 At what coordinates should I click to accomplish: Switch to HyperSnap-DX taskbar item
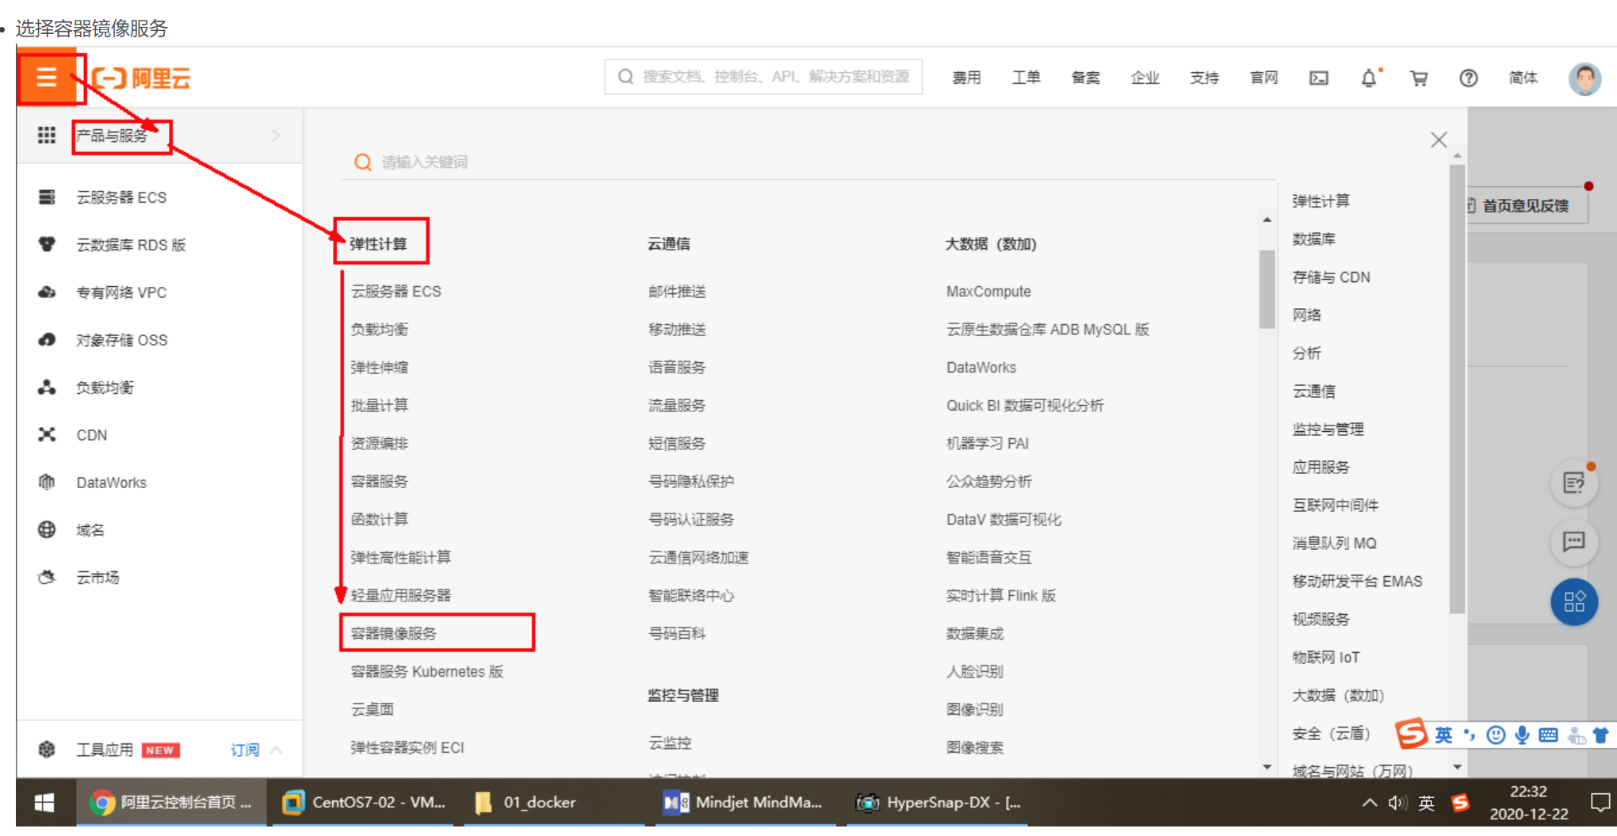[937, 803]
